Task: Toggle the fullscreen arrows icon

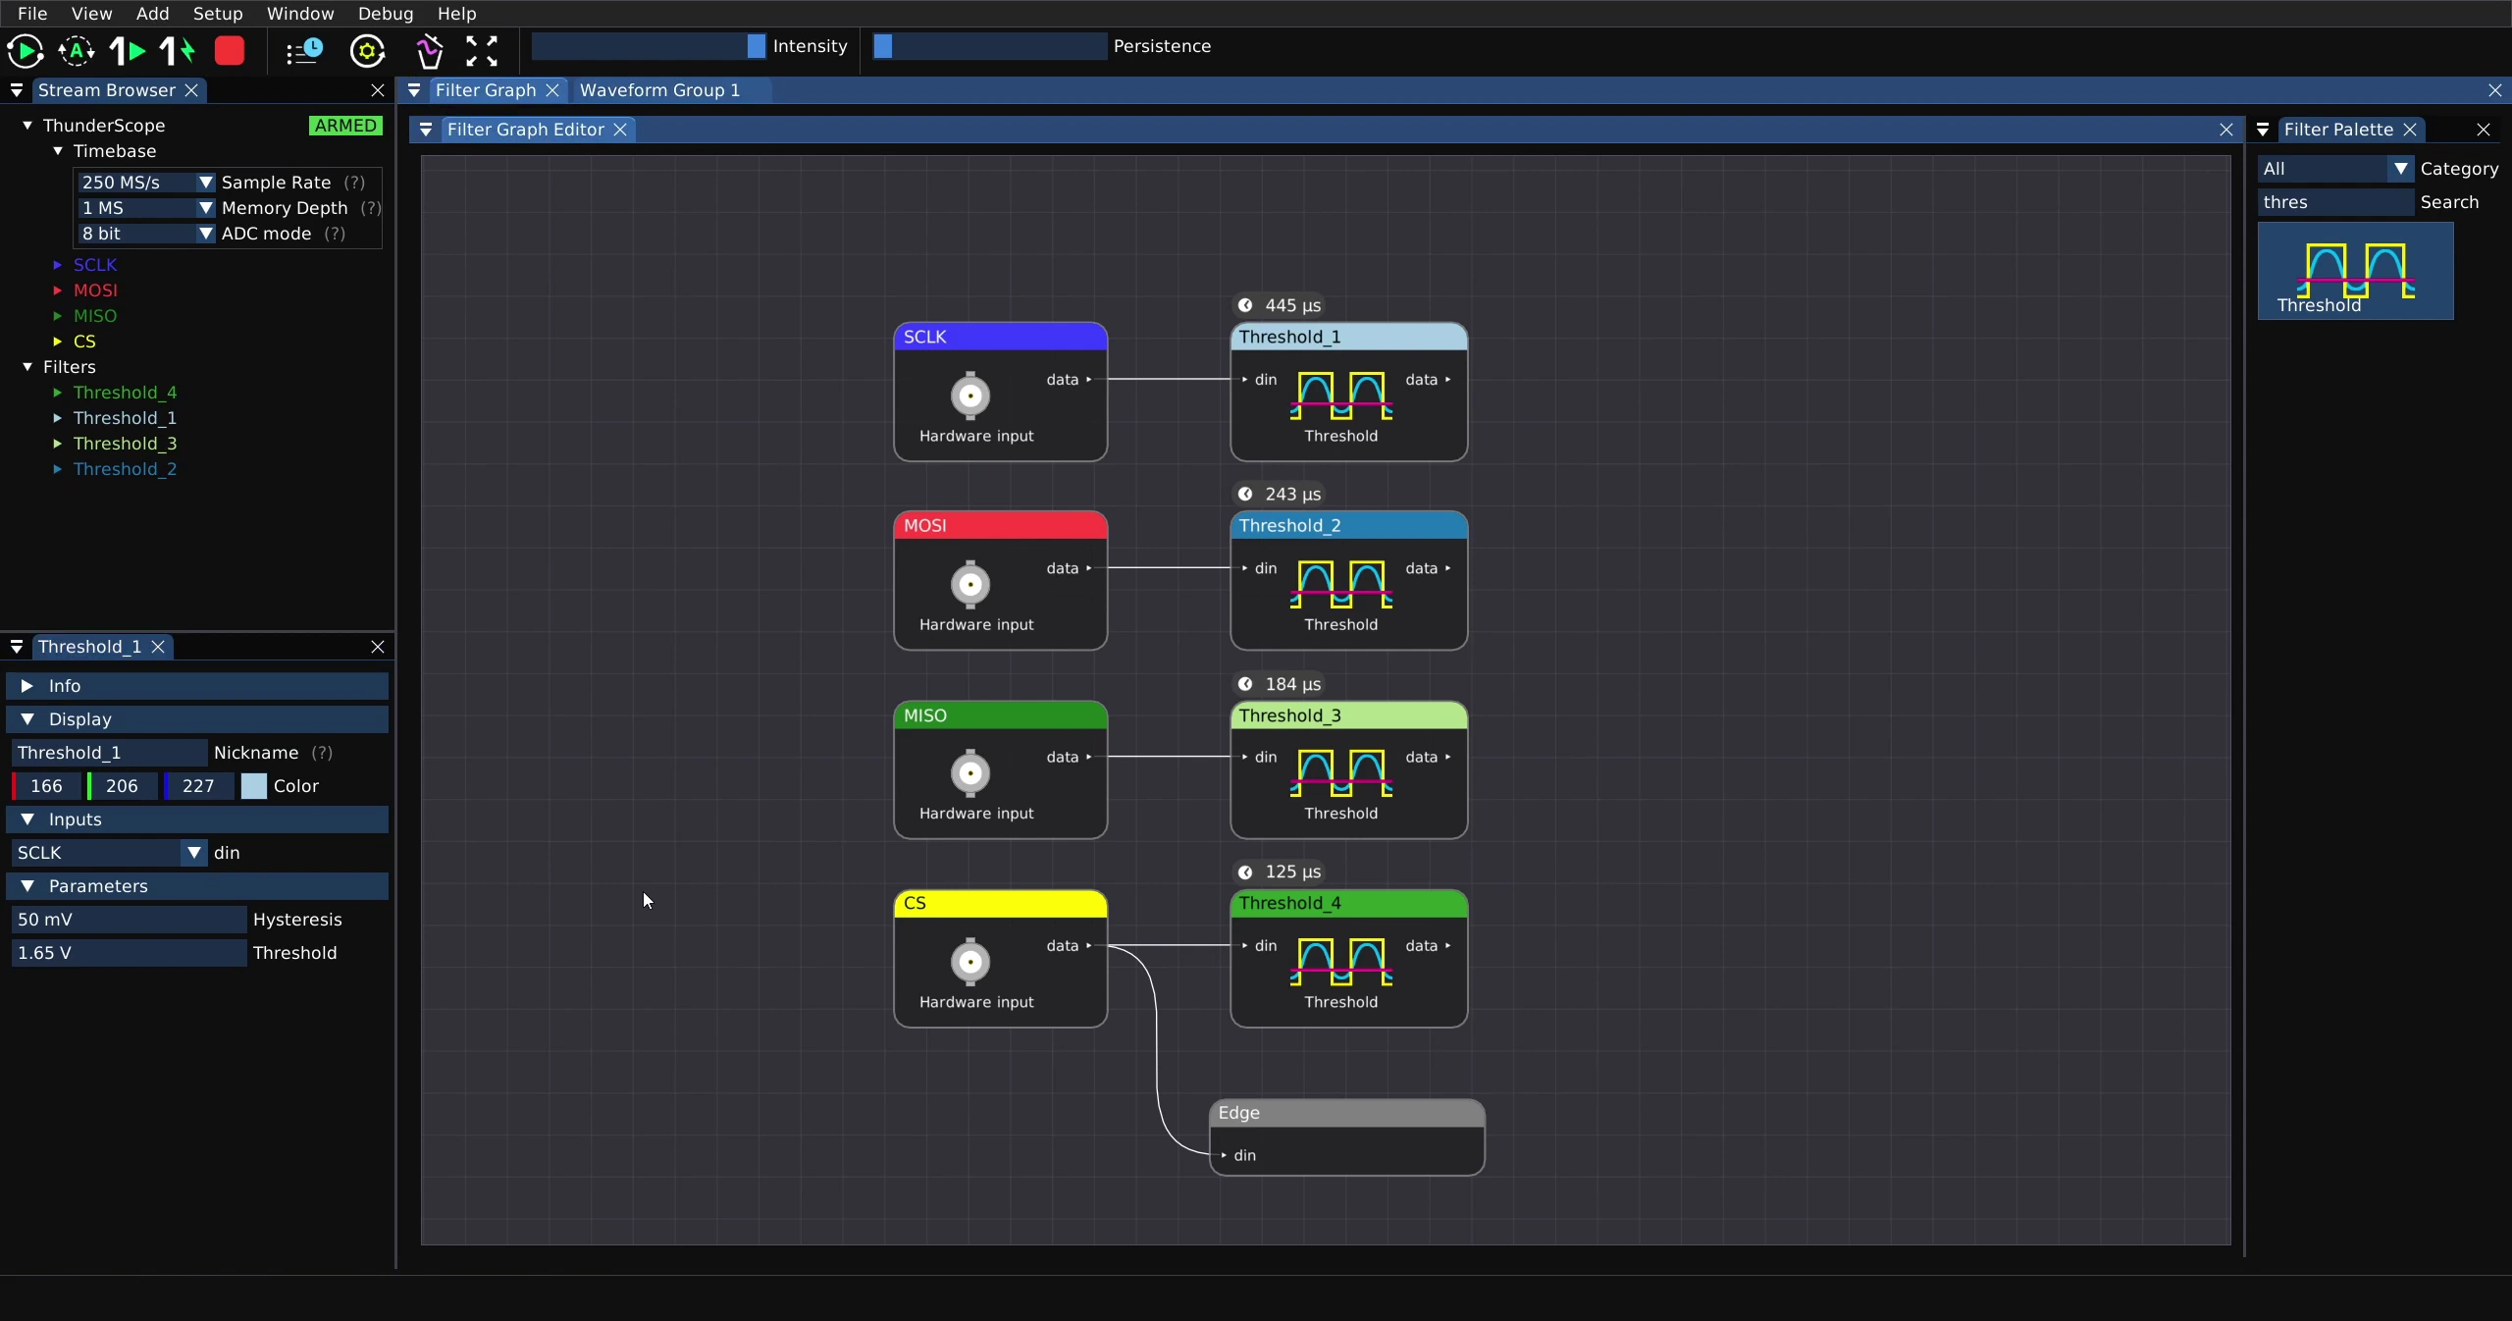Action: [482, 51]
